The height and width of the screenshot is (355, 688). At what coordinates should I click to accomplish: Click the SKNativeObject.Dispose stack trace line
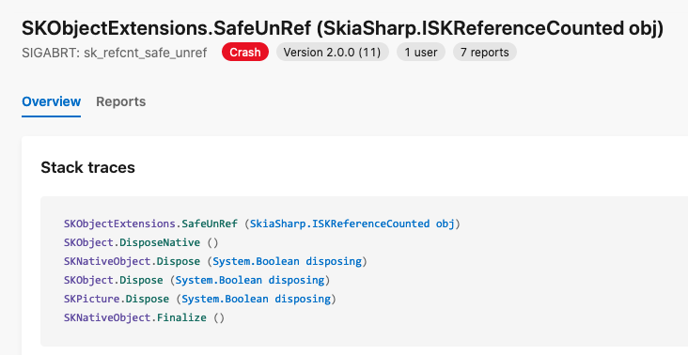point(215,261)
